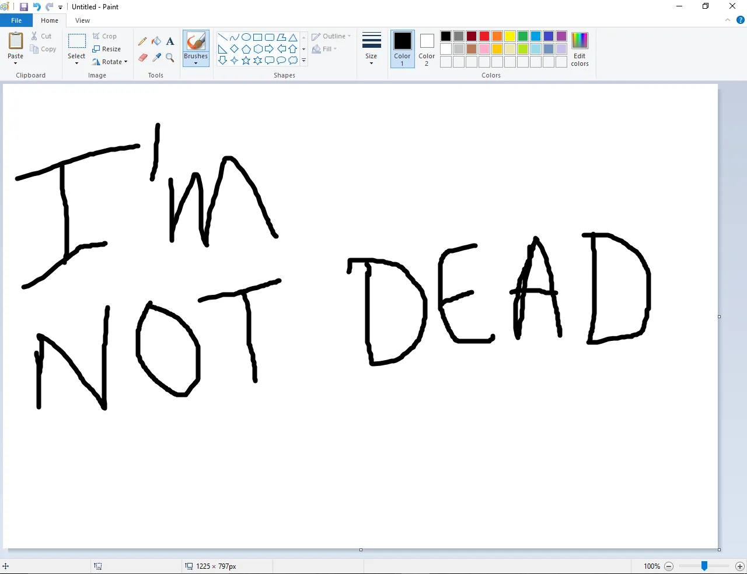
Task: Open Customize Quick Access Toolbar dropdown
Action: pos(60,8)
